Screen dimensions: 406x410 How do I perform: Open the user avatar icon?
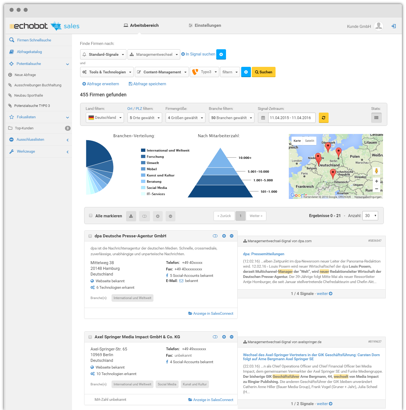[x=379, y=26]
